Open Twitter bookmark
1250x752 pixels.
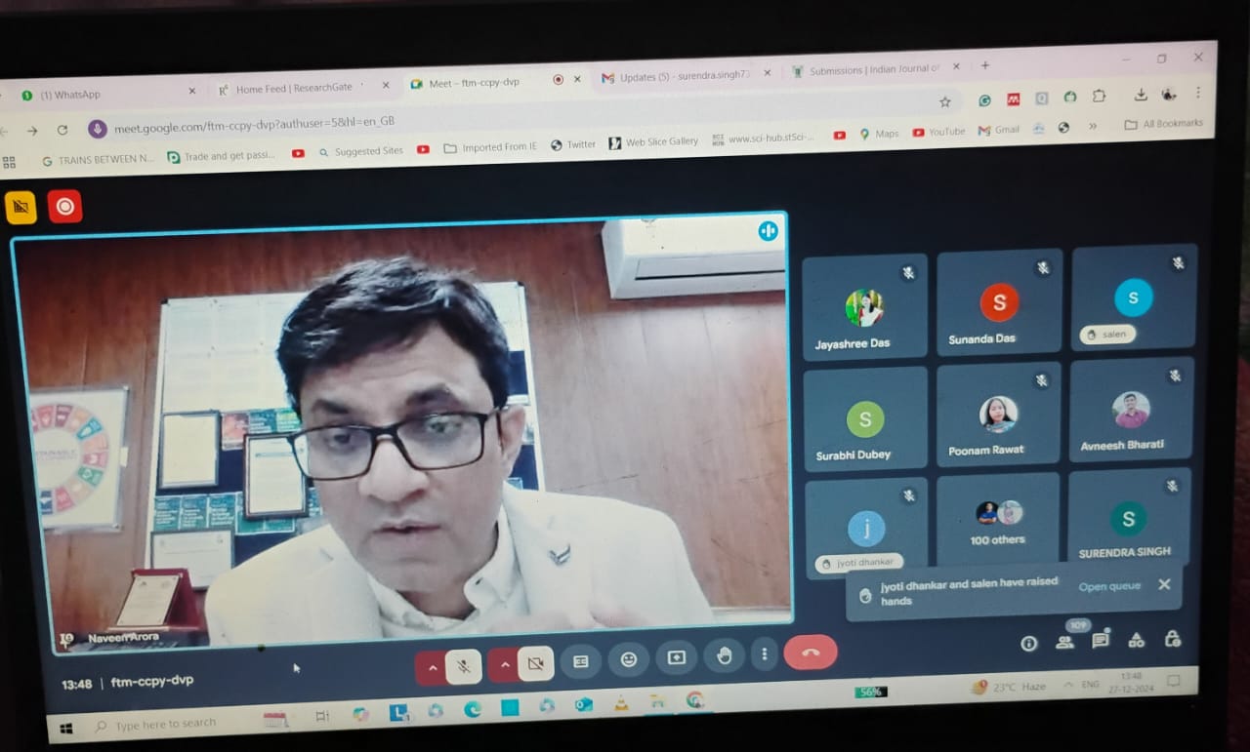[573, 144]
